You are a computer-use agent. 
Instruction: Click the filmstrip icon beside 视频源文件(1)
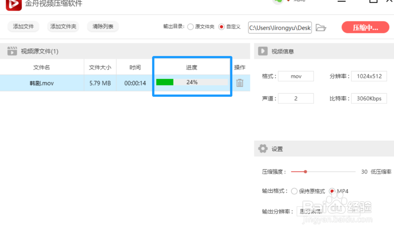[x=13, y=51]
